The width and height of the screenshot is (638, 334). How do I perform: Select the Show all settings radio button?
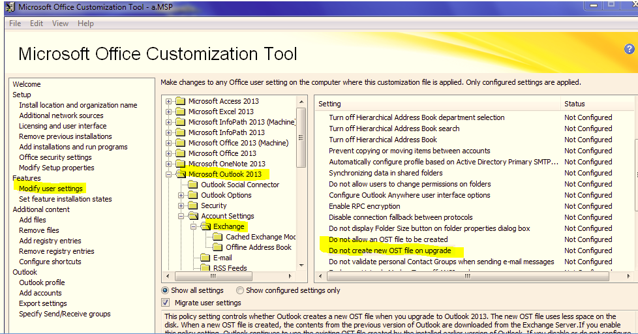click(165, 290)
